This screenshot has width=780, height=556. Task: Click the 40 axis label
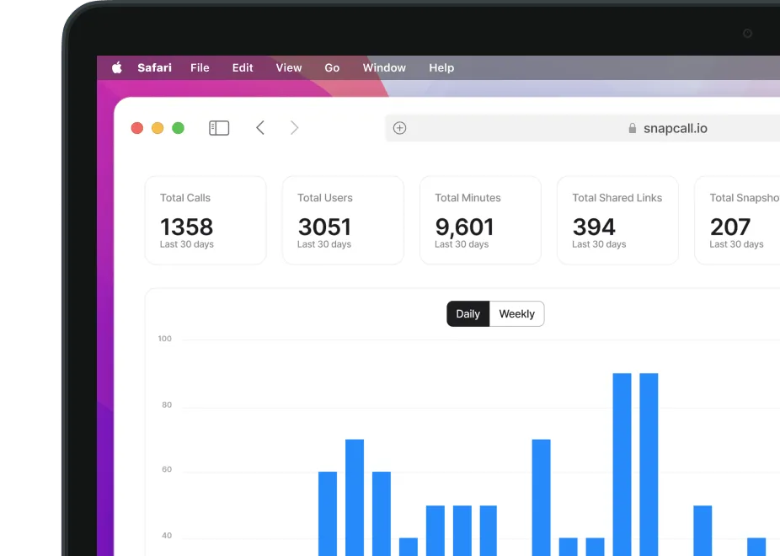click(167, 536)
